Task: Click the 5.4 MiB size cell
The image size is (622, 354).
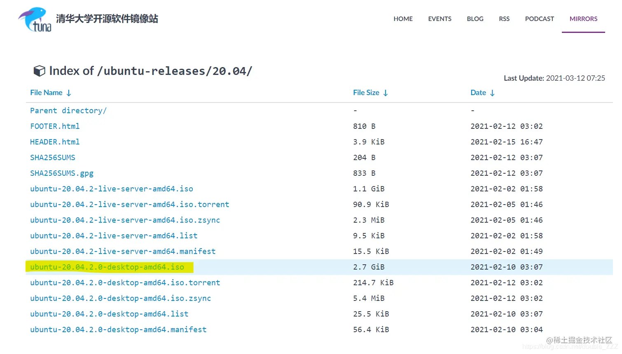Action: pos(369,298)
